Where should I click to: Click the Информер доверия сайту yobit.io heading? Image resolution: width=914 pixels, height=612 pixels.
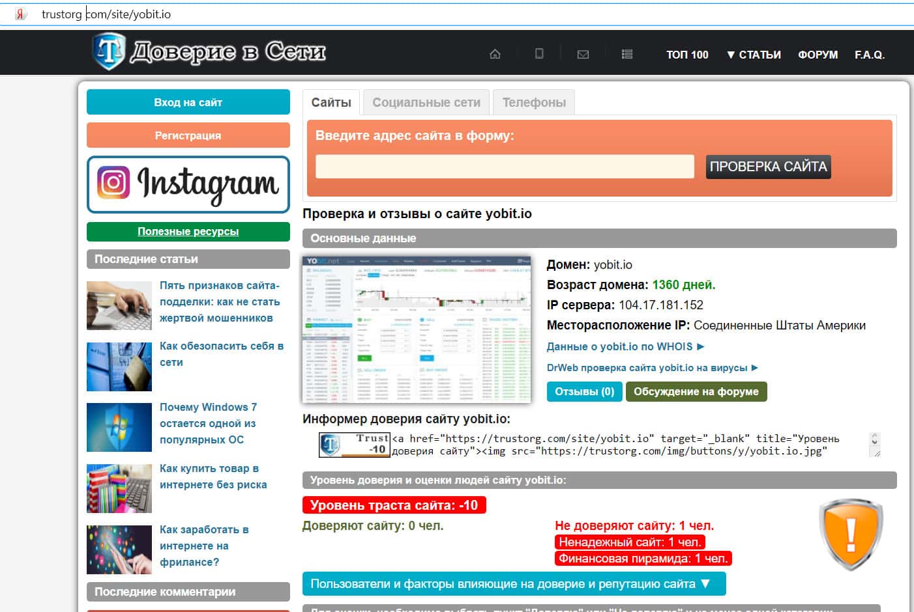[x=406, y=419]
